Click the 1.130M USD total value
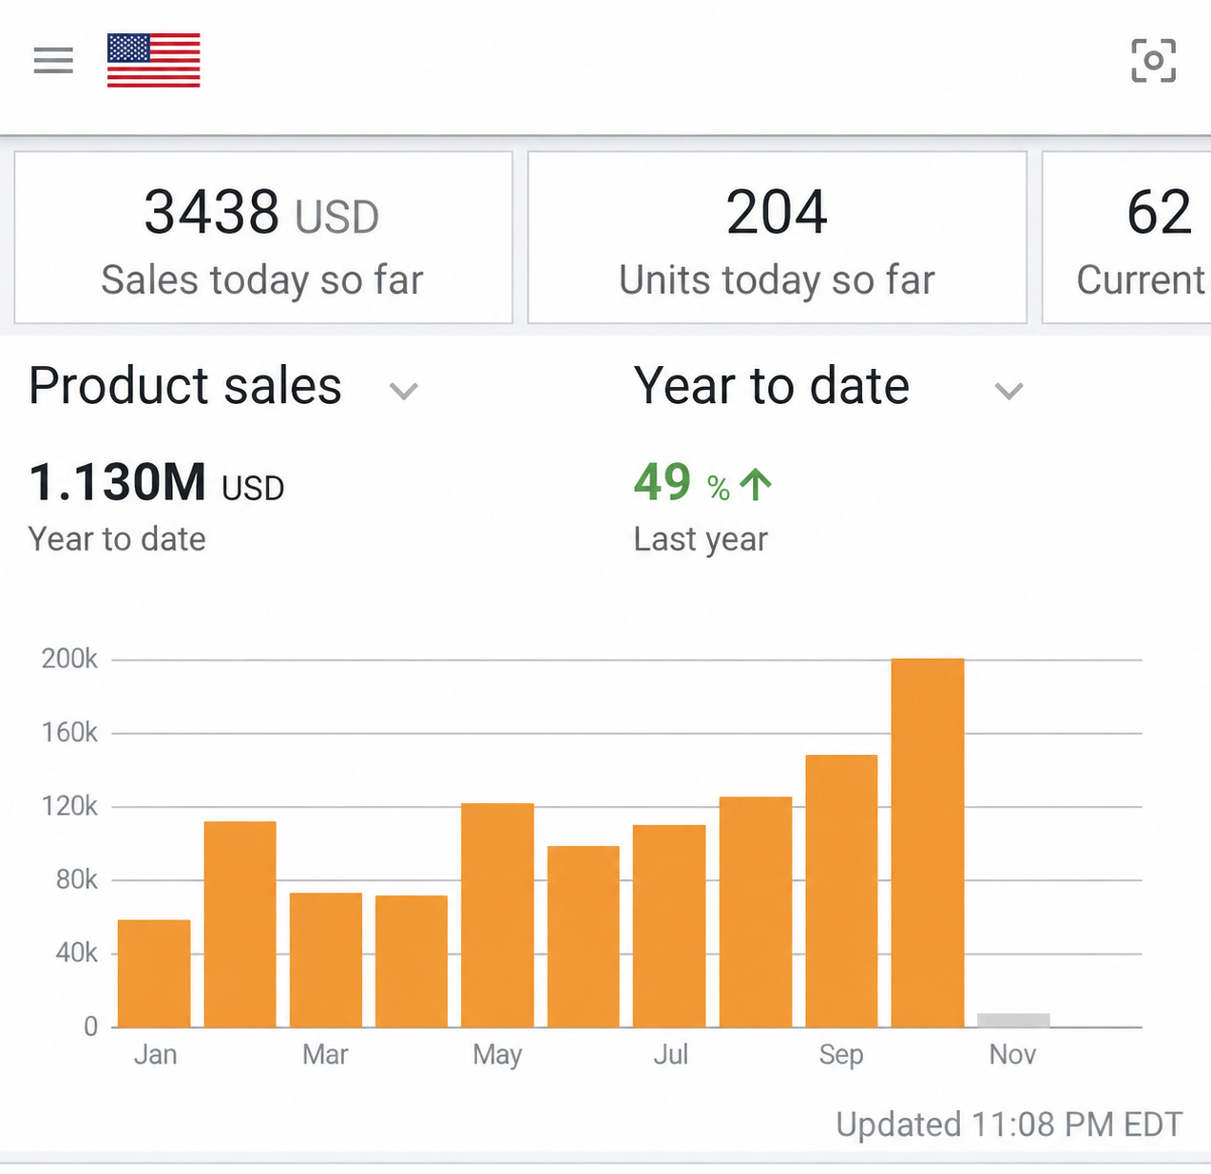Image resolution: width=1211 pixels, height=1174 pixels. point(157,483)
